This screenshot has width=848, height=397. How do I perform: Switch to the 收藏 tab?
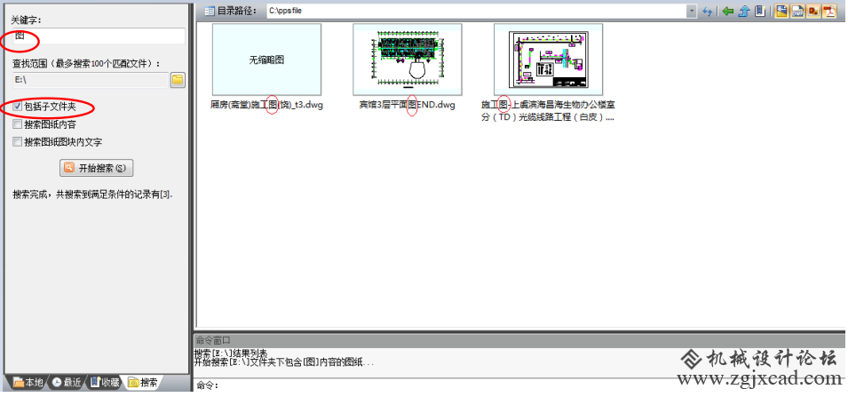point(105,383)
